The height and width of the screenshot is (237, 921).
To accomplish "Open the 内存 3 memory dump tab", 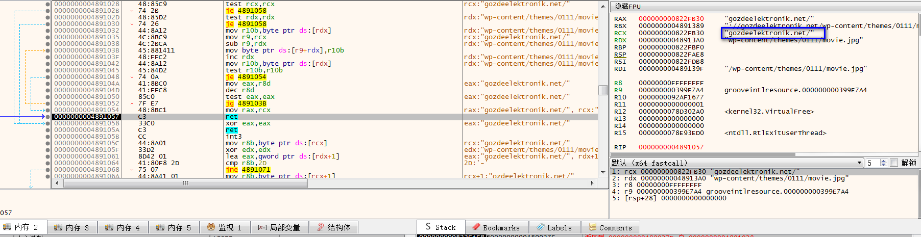I will (72, 227).
